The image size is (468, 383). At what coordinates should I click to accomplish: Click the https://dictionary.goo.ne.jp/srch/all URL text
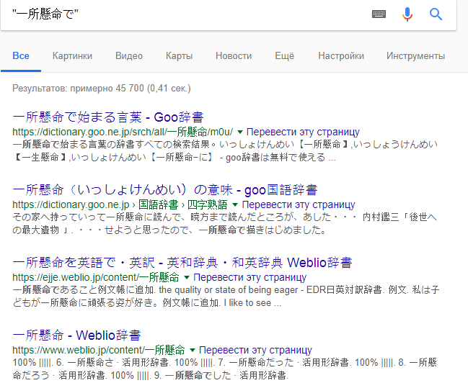(x=123, y=132)
